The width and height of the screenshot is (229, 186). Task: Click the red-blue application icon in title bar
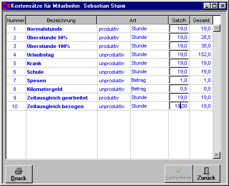click(x=6, y=6)
